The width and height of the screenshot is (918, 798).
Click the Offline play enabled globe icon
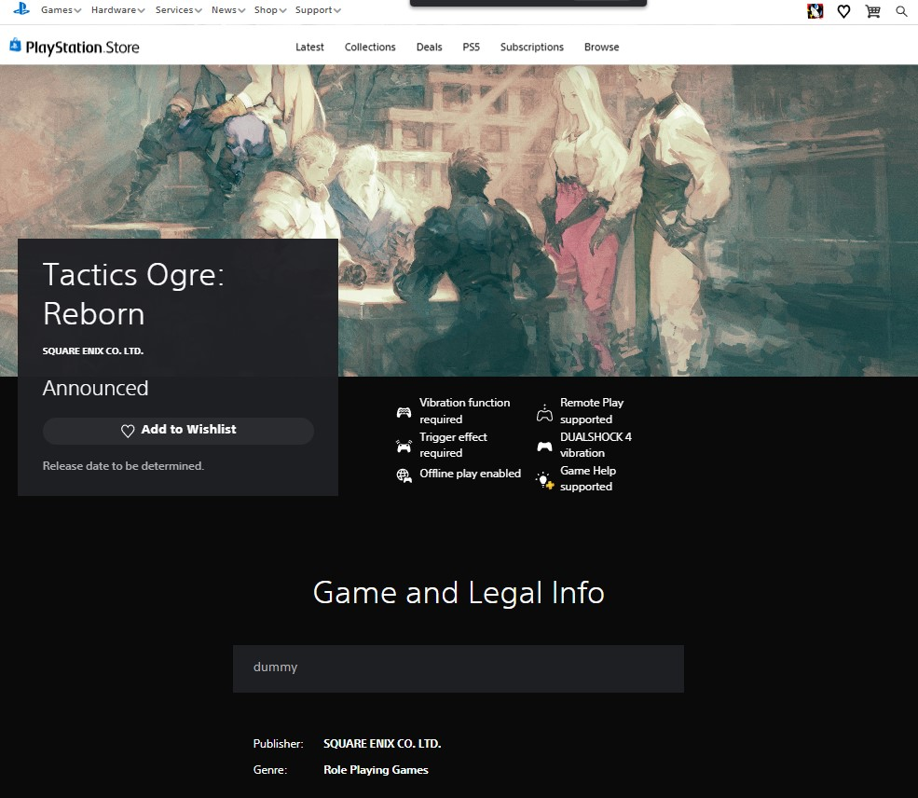pyautogui.click(x=404, y=475)
